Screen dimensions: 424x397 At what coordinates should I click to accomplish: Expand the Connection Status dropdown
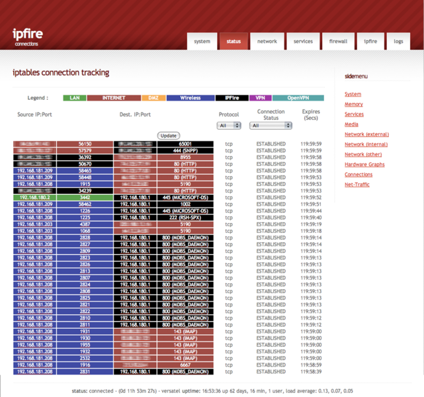[x=271, y=125]
